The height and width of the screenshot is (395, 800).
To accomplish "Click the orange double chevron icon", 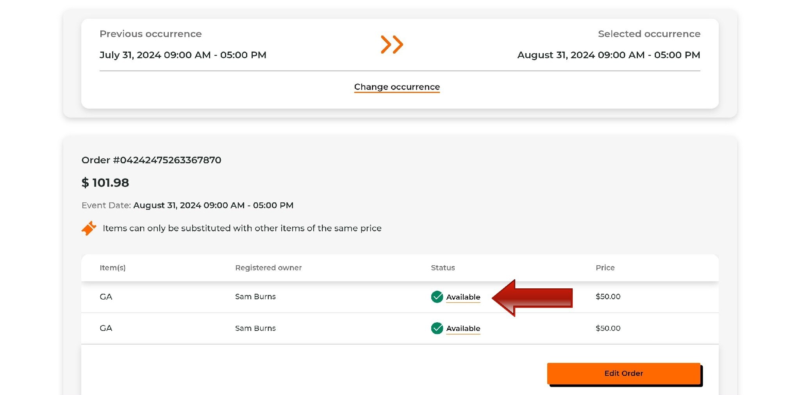I will (392, 45).
